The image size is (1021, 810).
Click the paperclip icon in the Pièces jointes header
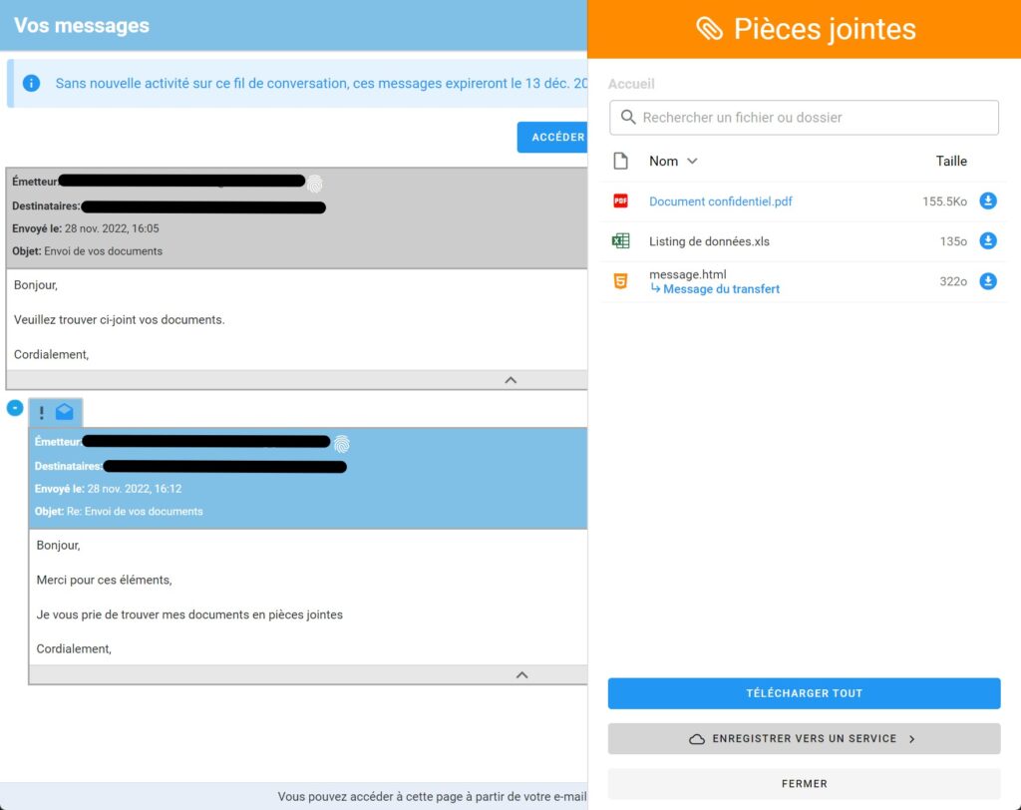[x=710, y=28]
